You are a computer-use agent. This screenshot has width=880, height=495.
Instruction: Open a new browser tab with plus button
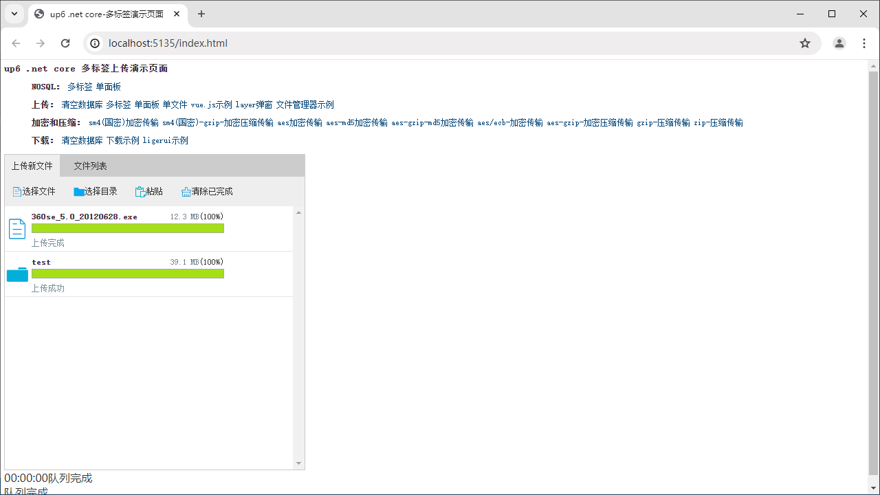pos(201,14)
